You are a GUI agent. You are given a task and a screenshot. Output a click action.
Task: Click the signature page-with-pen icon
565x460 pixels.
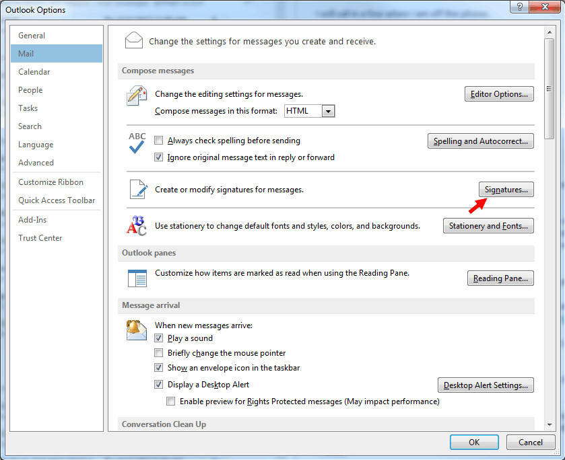coord(138,190)
